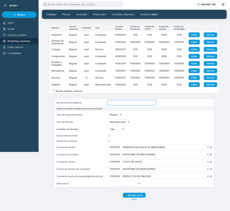Delete the Mercaderías category

[x=210, y=71]
